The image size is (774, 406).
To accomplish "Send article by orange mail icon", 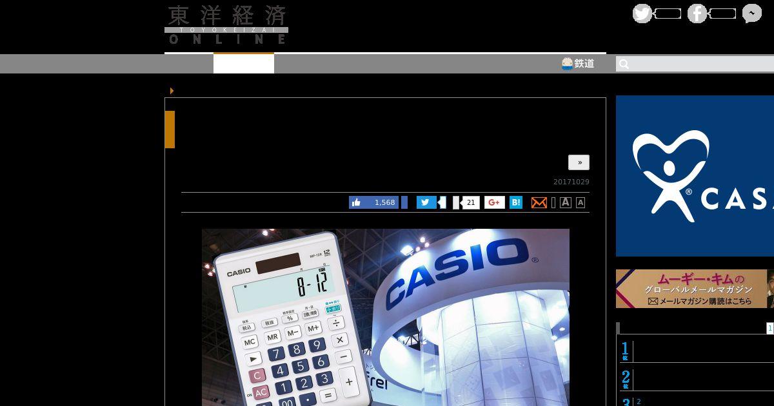I will click(539, 203).
